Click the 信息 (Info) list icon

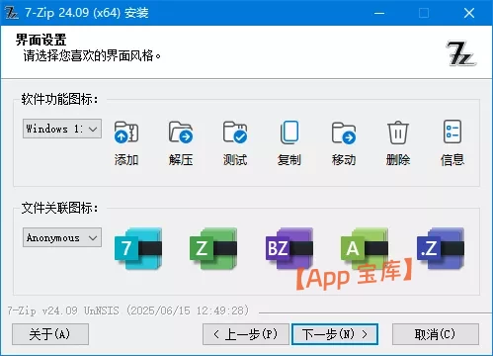click(x=452, y=132)
